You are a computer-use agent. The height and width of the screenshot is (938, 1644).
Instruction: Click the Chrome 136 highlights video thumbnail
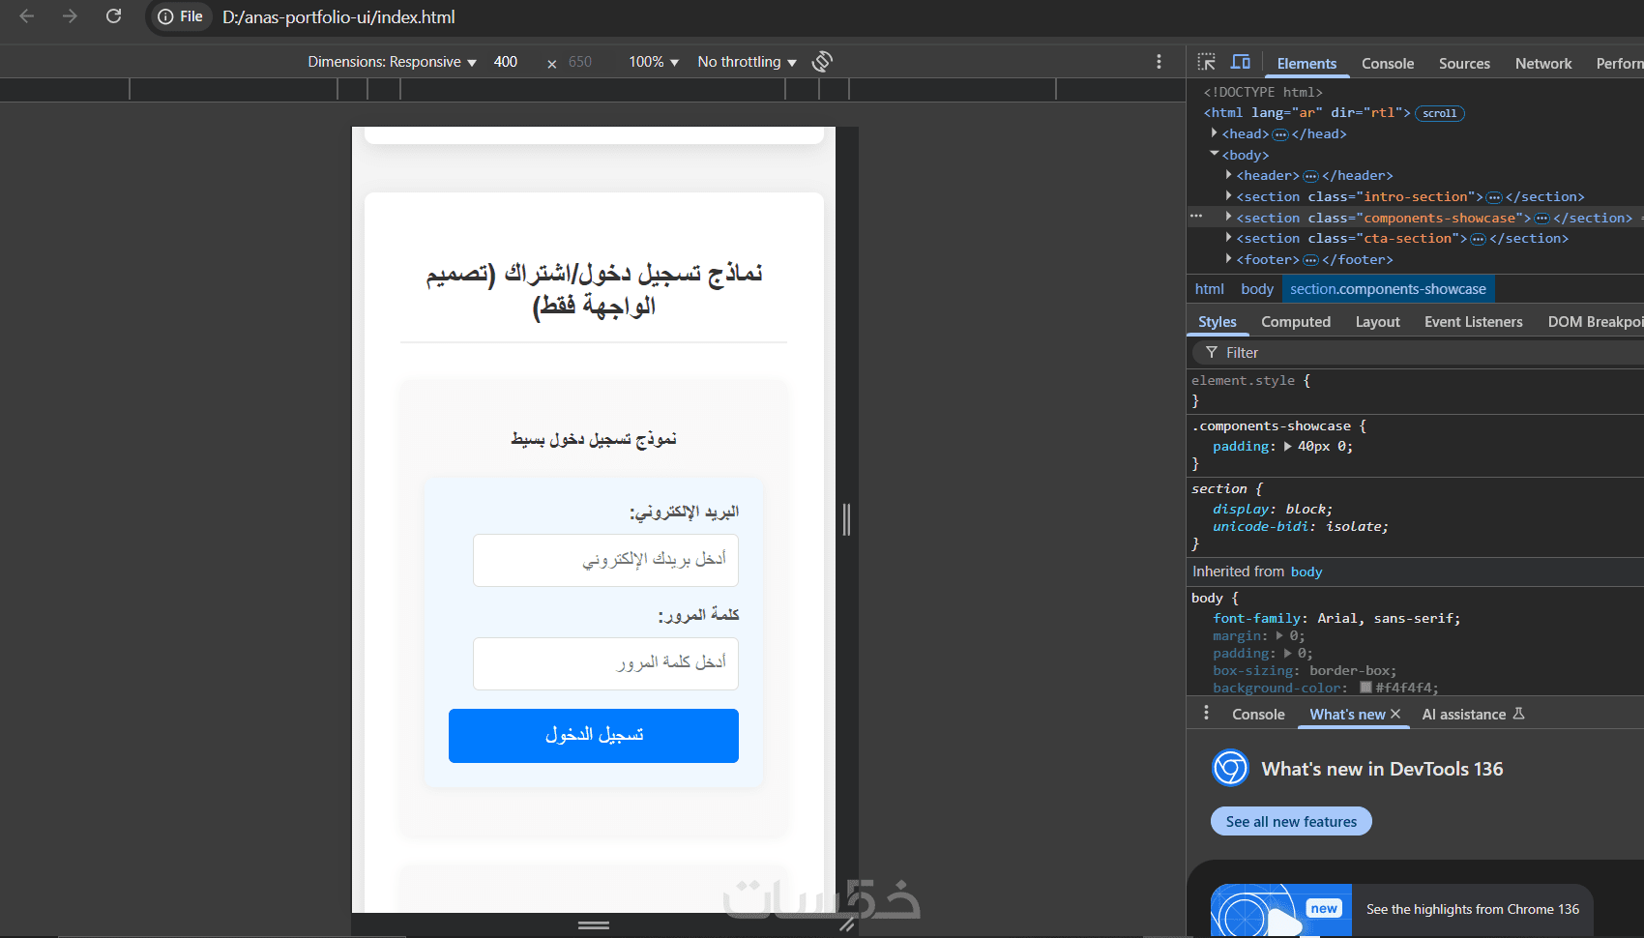click(1280, 910)
